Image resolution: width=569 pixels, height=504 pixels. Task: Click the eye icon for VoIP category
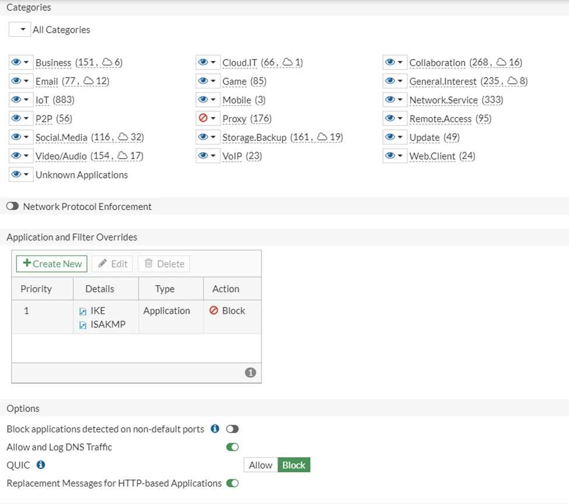click(x=203, y=155)
